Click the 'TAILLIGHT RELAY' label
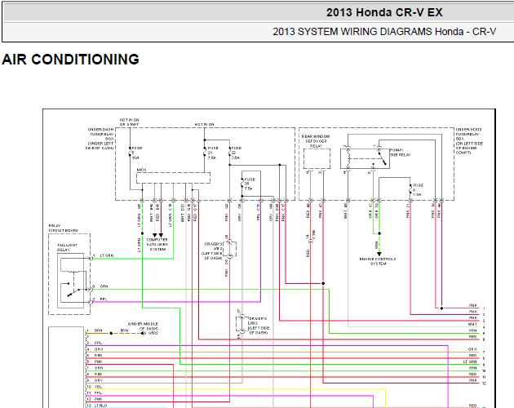 (67, 247)
